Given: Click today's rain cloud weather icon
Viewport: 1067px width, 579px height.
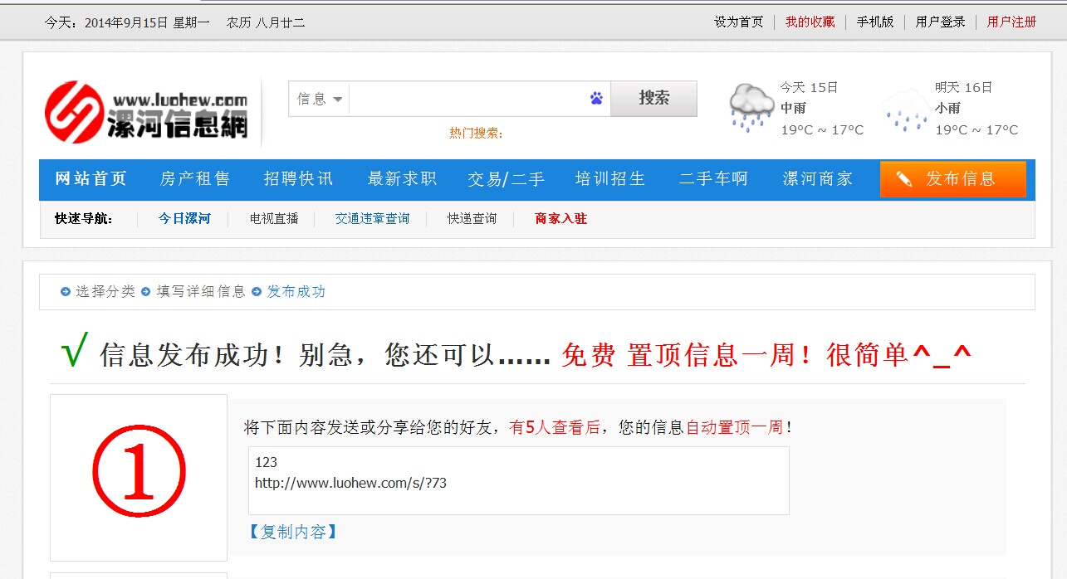Looking at the screenshot, I should coord(751,108).
